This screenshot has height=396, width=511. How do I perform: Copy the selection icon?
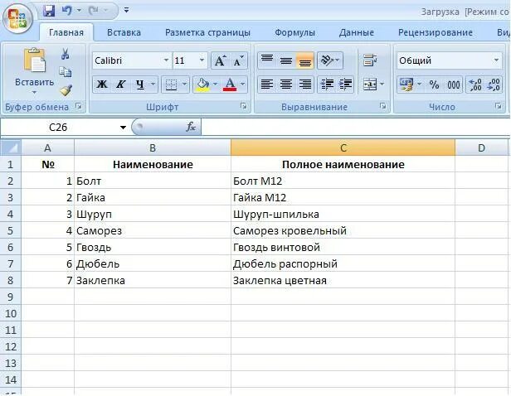(66, 72)
